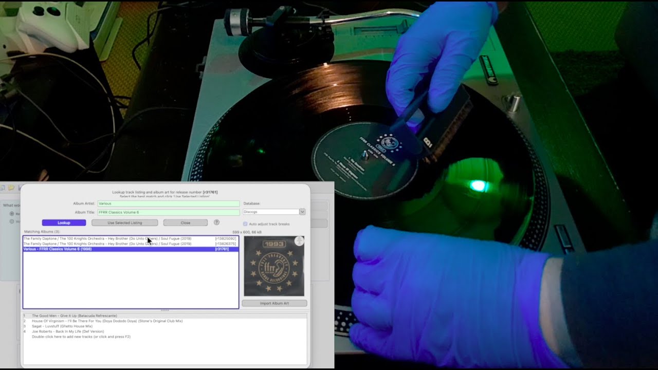Select Family Daptone listing with ID r13826375

[x=131, y=244]
